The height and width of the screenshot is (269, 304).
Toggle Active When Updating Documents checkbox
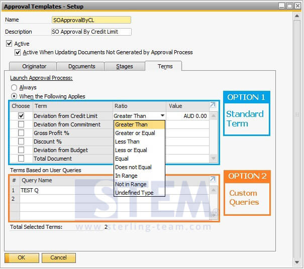coord(18,52)
